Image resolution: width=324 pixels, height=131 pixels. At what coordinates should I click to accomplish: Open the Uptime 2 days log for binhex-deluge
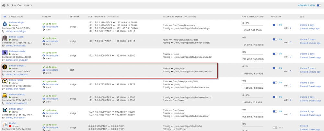tap(307, 25)
